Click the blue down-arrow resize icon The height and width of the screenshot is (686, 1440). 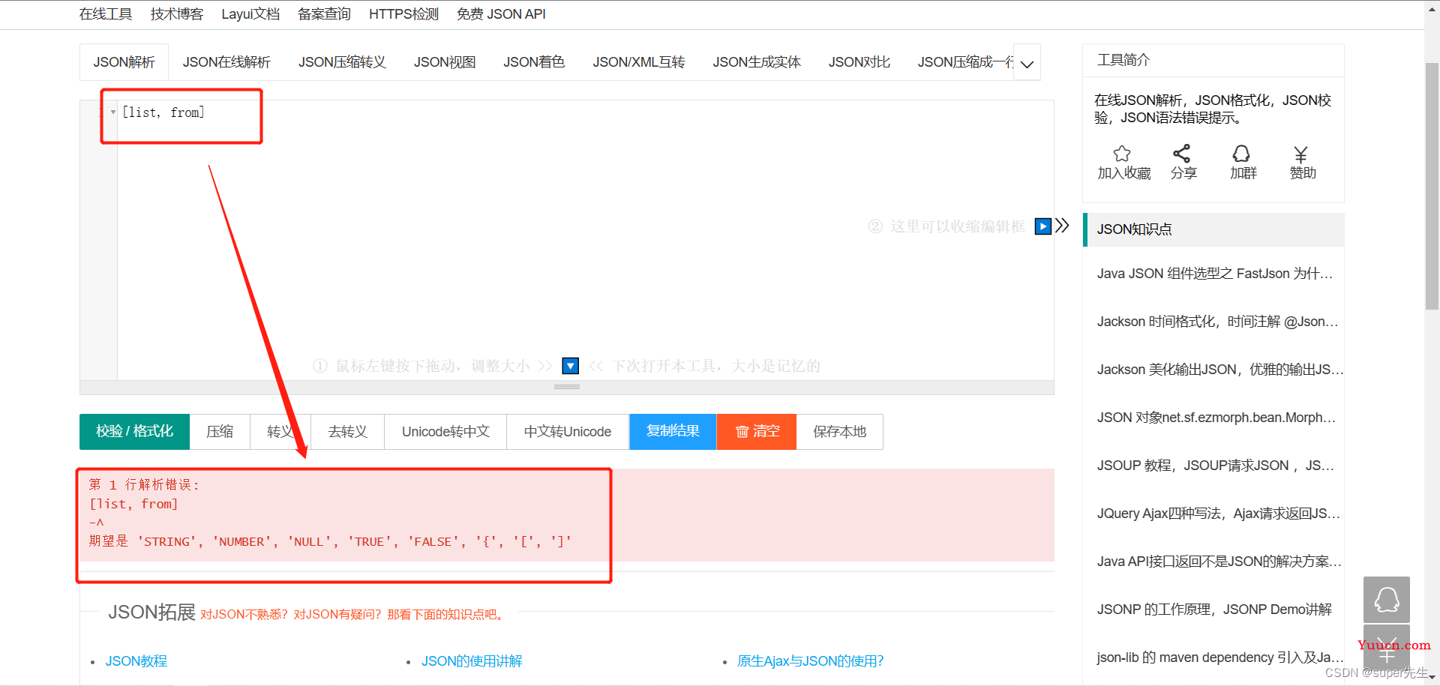[571, 366]
